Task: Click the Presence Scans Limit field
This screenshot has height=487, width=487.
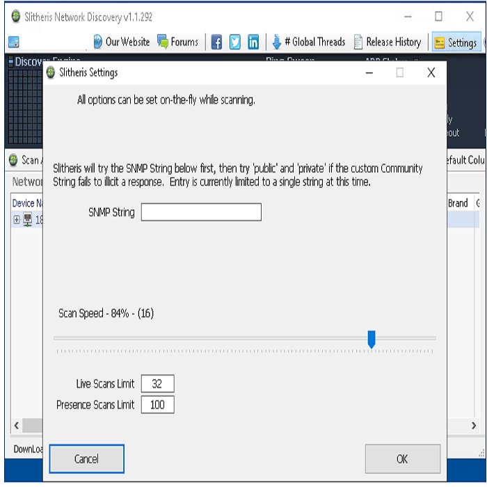Action: 158,405
